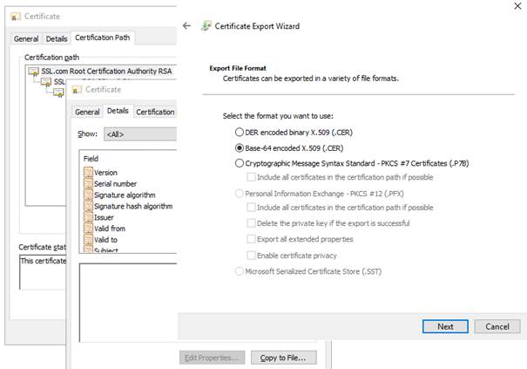
Task: Click the Valid from field icon
Action: 88,229
